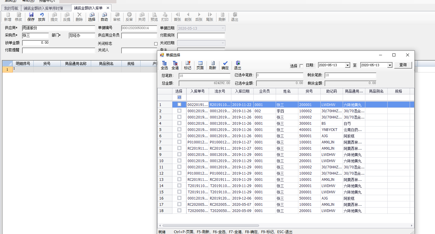Click the 助记码 column header
Screen dimensions: 435x234
(x=332, y=91)
